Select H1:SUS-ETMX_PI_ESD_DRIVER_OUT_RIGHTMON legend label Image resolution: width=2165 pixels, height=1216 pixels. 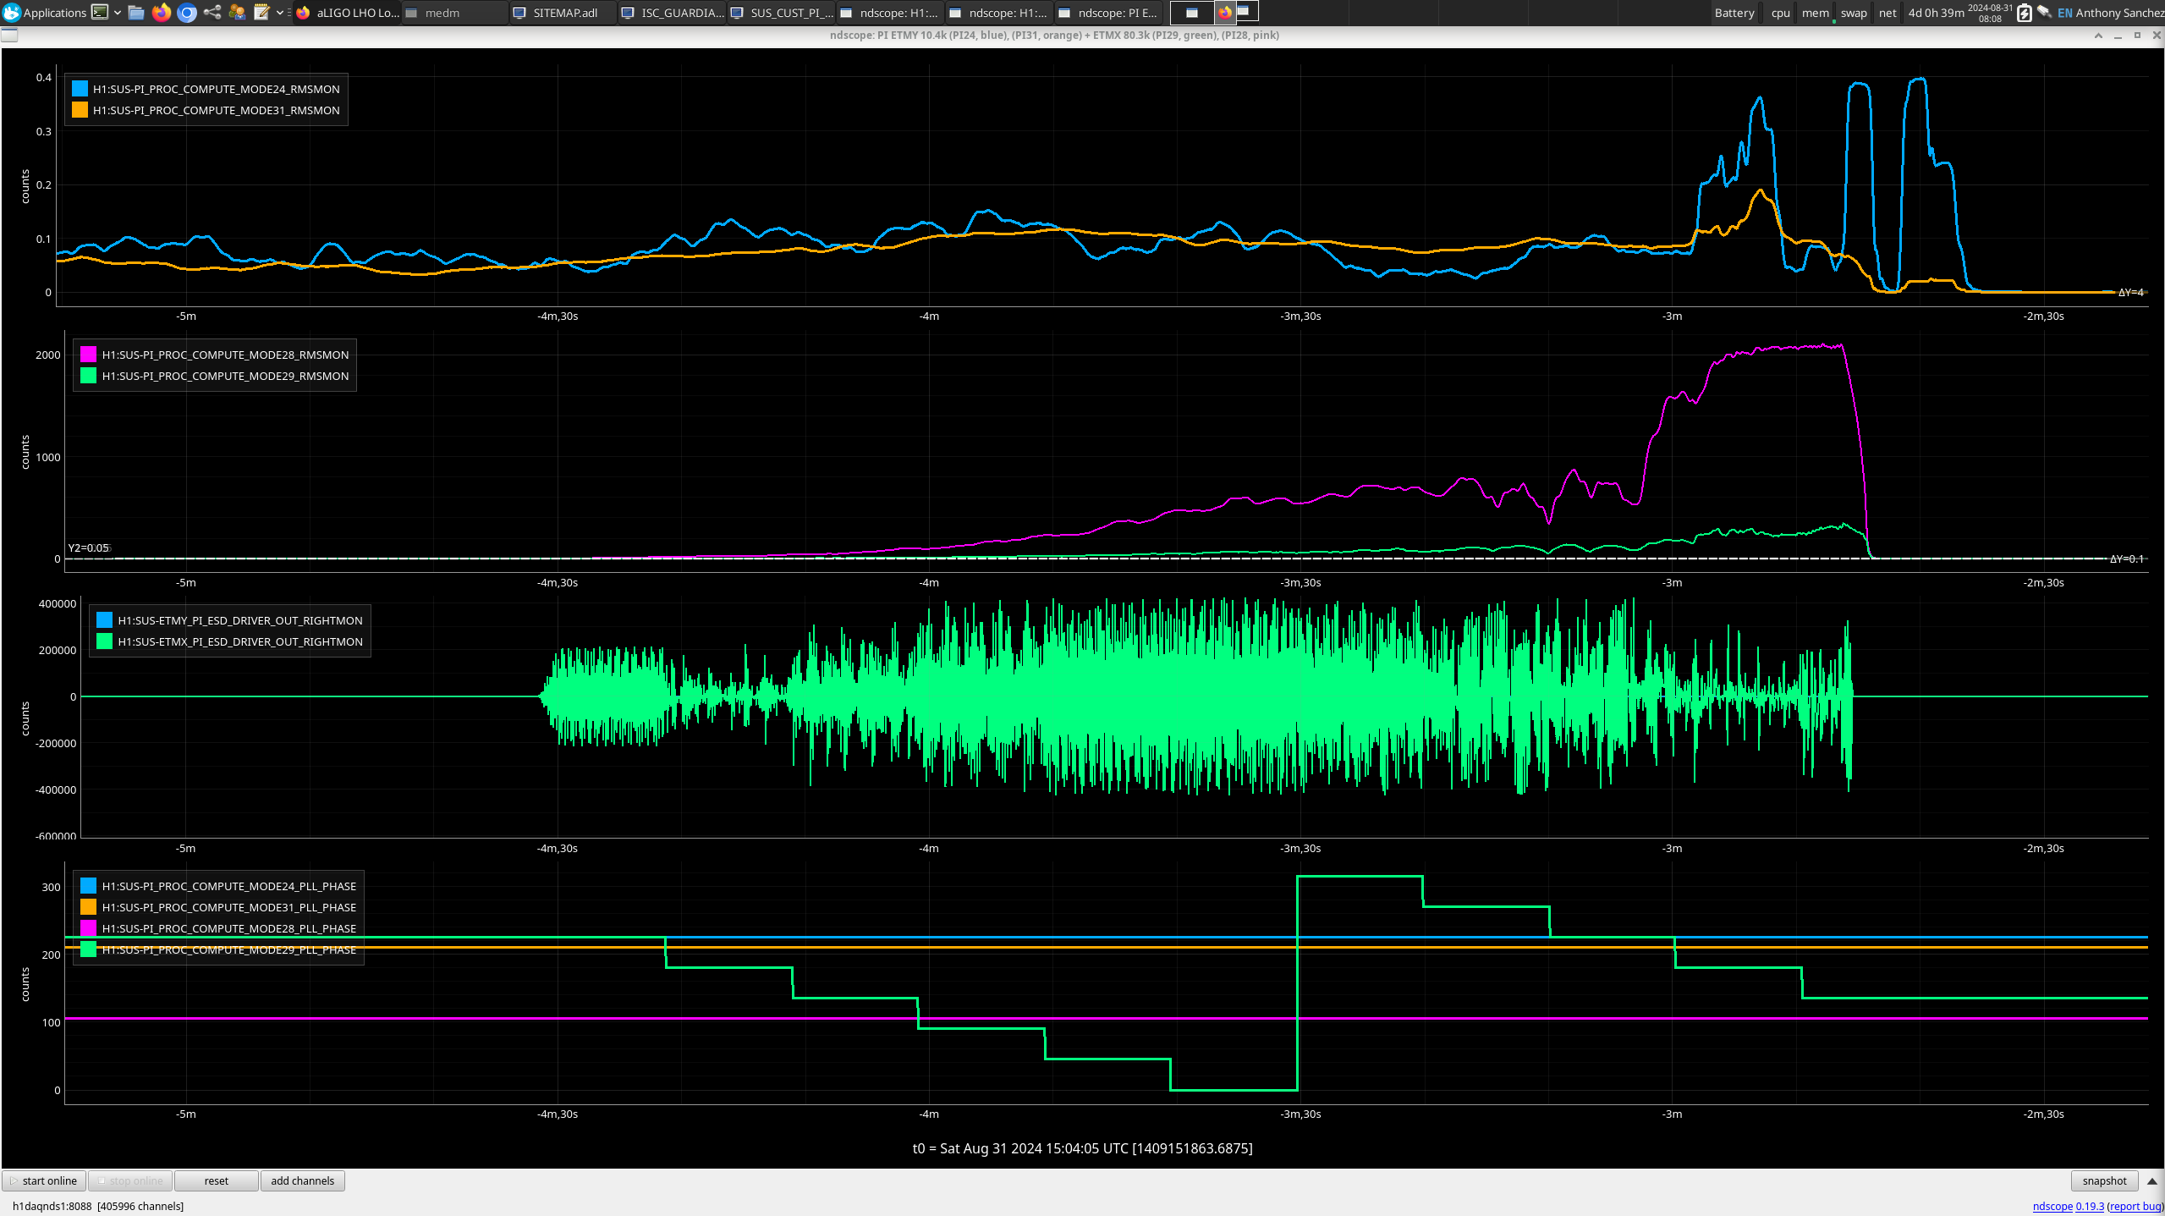coord(240,641)
